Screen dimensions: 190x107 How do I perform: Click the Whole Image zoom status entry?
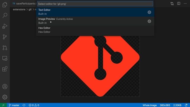click(x=150, y=105)
